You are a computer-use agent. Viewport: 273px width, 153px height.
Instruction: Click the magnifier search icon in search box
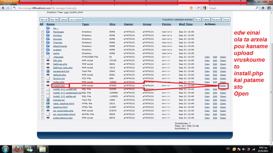tap(256, 8)
